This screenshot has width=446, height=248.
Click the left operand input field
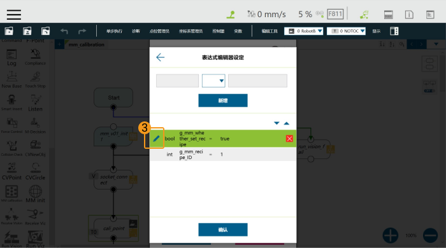[x=178, y=81]
